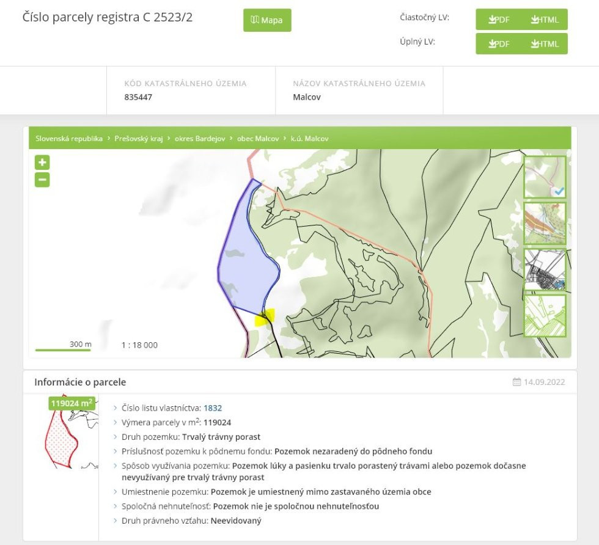
Task: Open the Mapa view button
Action: [x=267, y=20]
